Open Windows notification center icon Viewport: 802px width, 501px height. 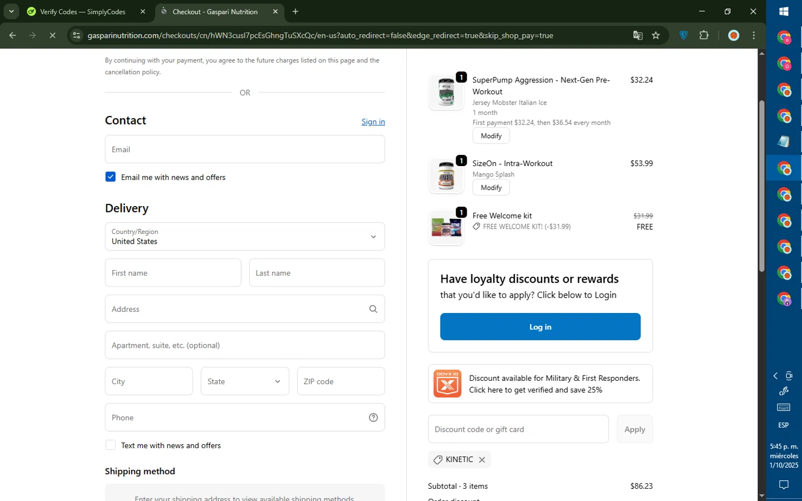point(784,485)
